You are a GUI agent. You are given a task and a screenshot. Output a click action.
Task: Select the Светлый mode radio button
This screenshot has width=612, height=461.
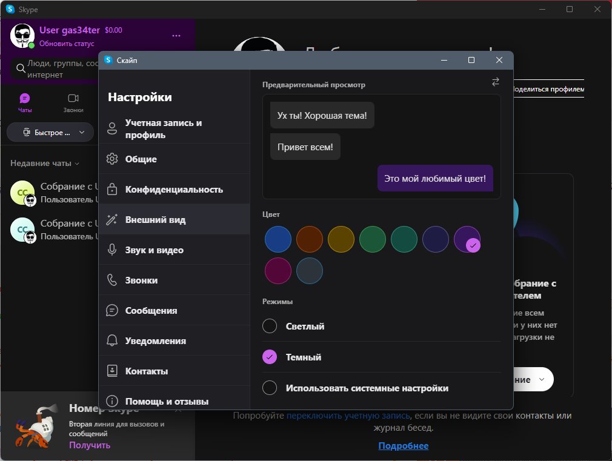270,326
